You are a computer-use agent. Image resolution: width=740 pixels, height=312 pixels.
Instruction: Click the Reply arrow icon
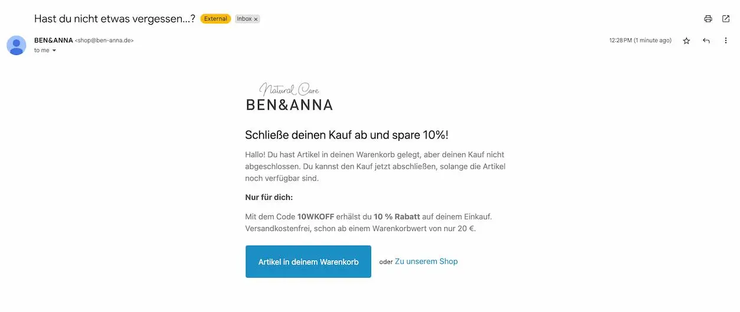(x=706, y=41)
